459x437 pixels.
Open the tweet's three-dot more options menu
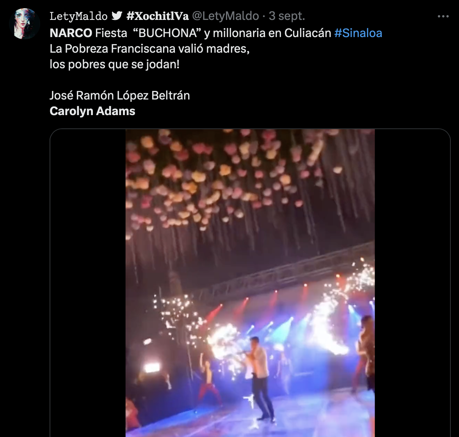pyautogui.click(x=443, y=16)
